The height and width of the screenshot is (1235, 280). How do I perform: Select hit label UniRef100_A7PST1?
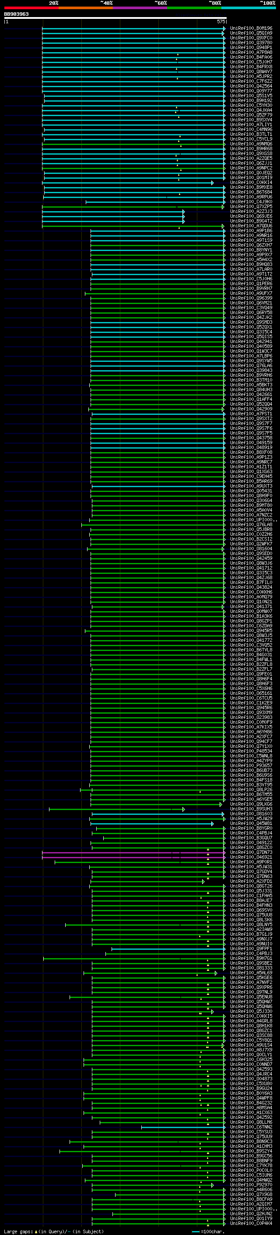[x=251, y=414]
